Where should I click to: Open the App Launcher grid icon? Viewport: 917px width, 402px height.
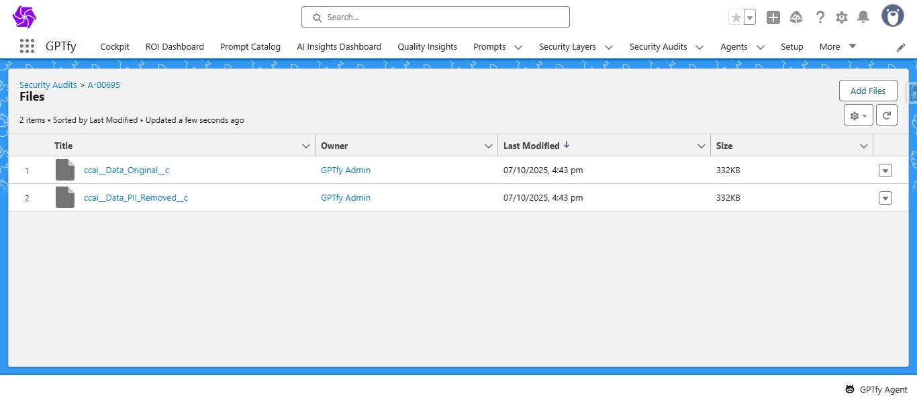pyautogui.click(x=27, y=46)
